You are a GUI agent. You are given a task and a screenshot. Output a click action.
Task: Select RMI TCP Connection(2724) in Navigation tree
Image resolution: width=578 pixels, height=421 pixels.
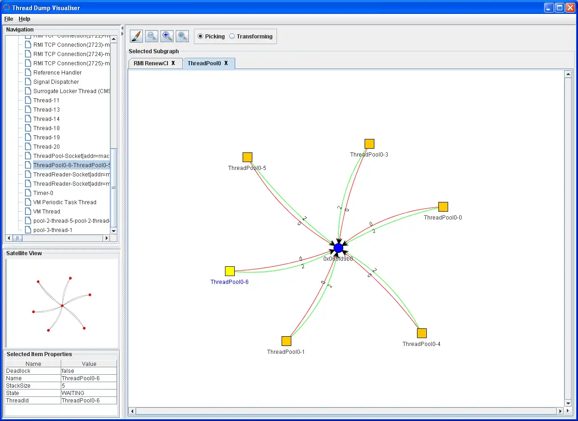coord(71,54)
